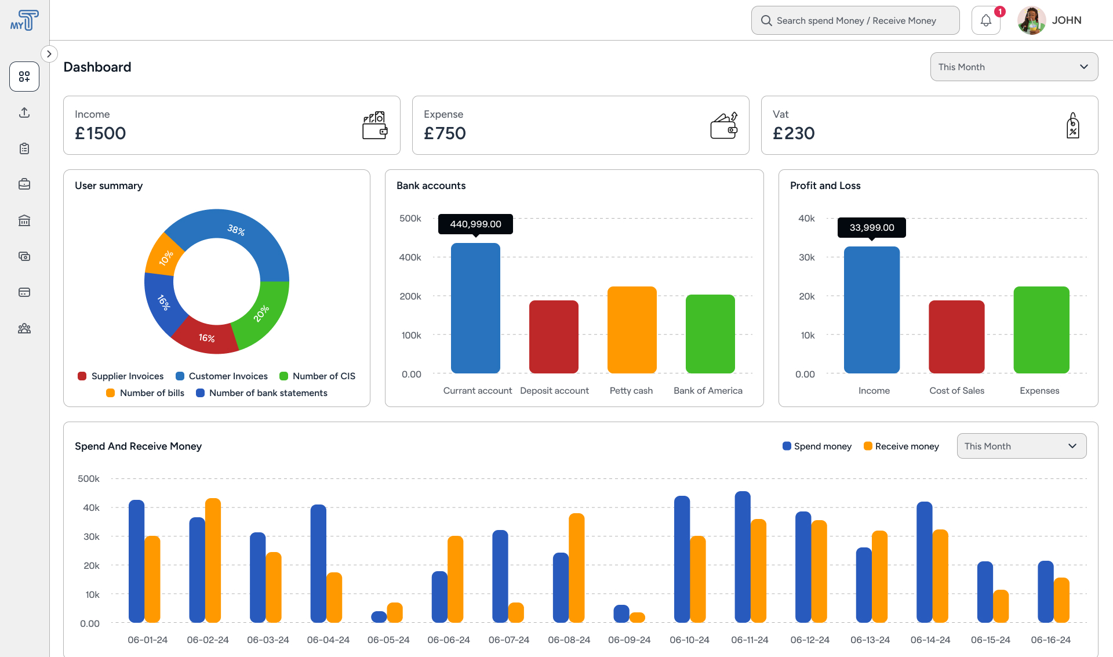Toggle Supplier Invoices legend item

click(x=121, y=376)
